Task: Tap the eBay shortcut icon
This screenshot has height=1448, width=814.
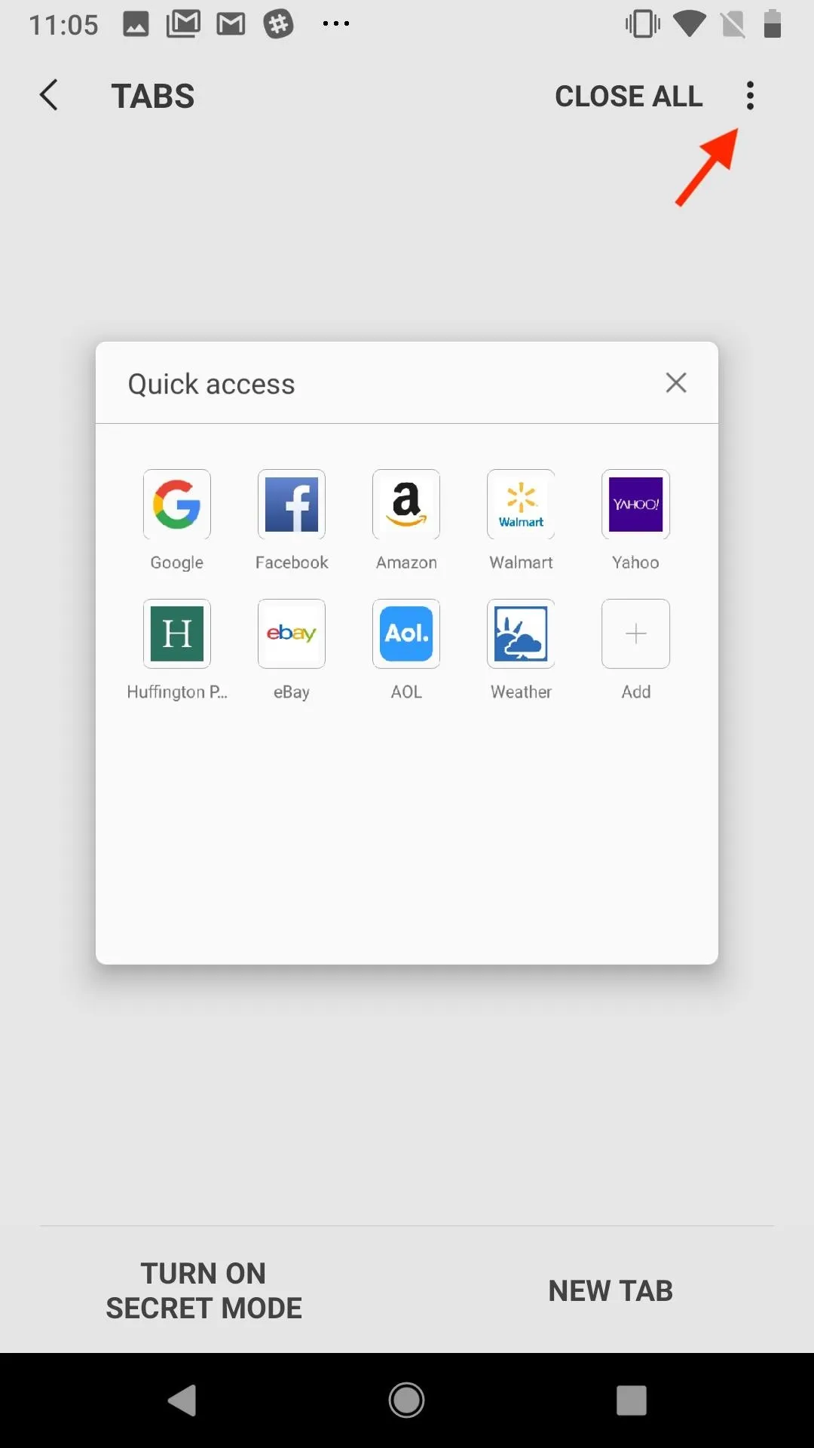Action: [x=292, y=634]
